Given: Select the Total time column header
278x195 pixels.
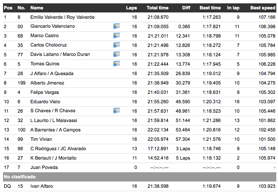Looking at the screenshot, I should [x=158, y=8].
